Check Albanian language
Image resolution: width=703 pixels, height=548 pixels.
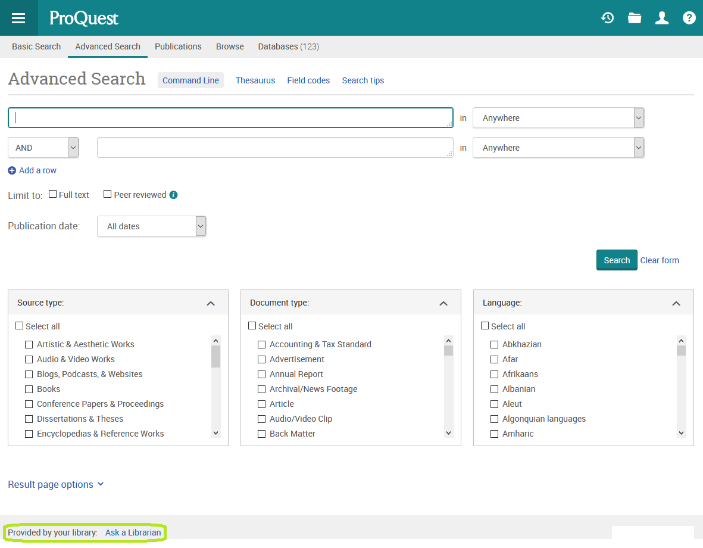494,389
